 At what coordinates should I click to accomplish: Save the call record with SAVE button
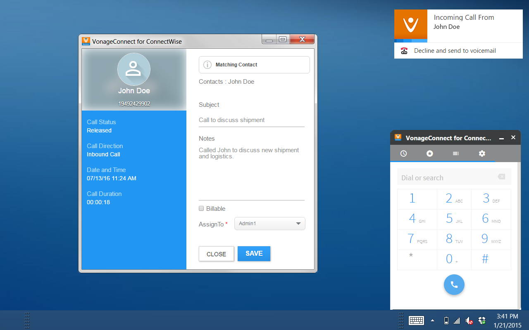(254, 254)
